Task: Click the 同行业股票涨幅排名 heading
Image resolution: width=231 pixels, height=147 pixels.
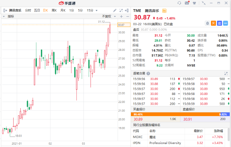Action: point(147,125)
